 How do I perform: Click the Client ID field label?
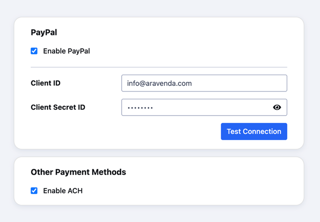coord(45,83)
